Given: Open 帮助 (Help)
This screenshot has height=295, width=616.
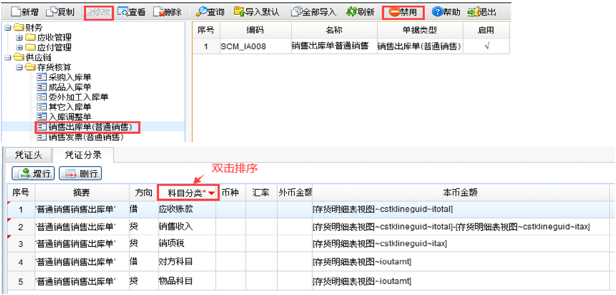Looking at the screenshot, I should 446,12.
